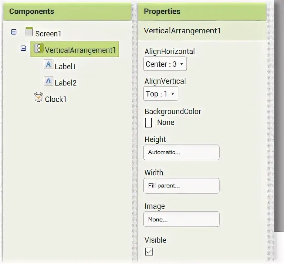Click the Clock1 alarm clock icon
The width and height of the screenshot is (284, 264).
(39, 97)
